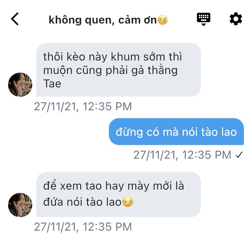Viewport: 252px width, 239px height.
Task: Tap "muộn cũng phải gả thằng" line of message
Action: (111, 71)
